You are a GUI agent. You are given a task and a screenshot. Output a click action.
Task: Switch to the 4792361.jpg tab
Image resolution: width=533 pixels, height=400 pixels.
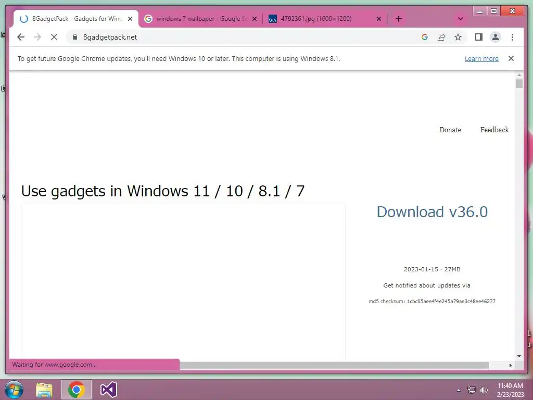coord(325,19)
